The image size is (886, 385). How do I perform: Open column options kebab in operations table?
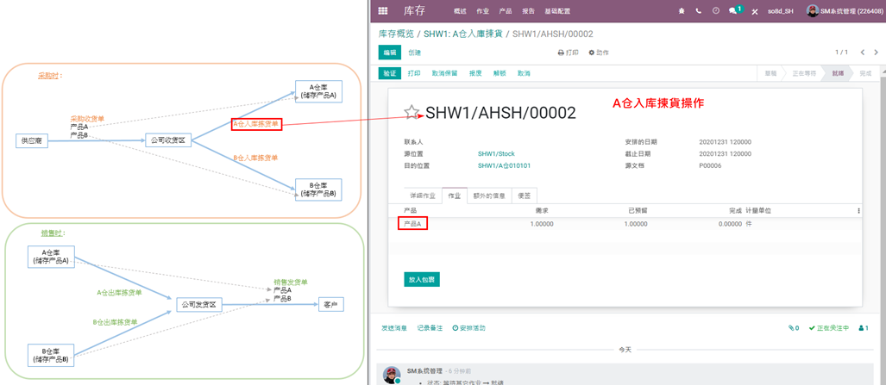pos(859,210)
